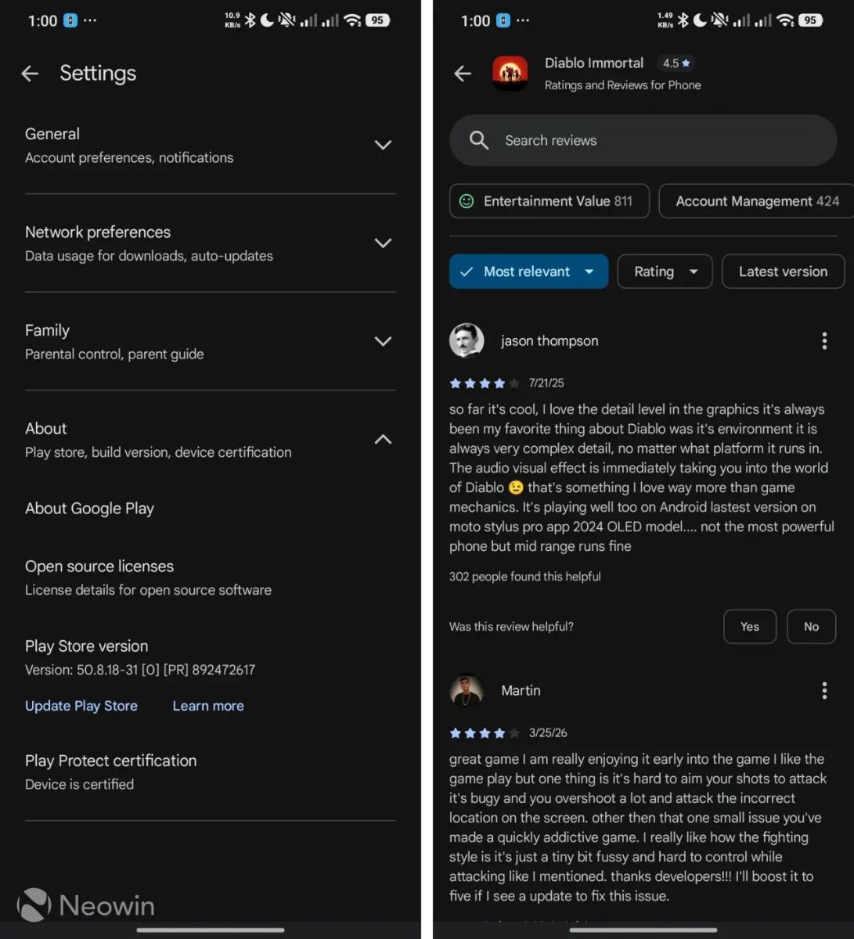854x939 pixels.
Task: Tap jason thompson's profile avatar
Action: coord(467,340)
